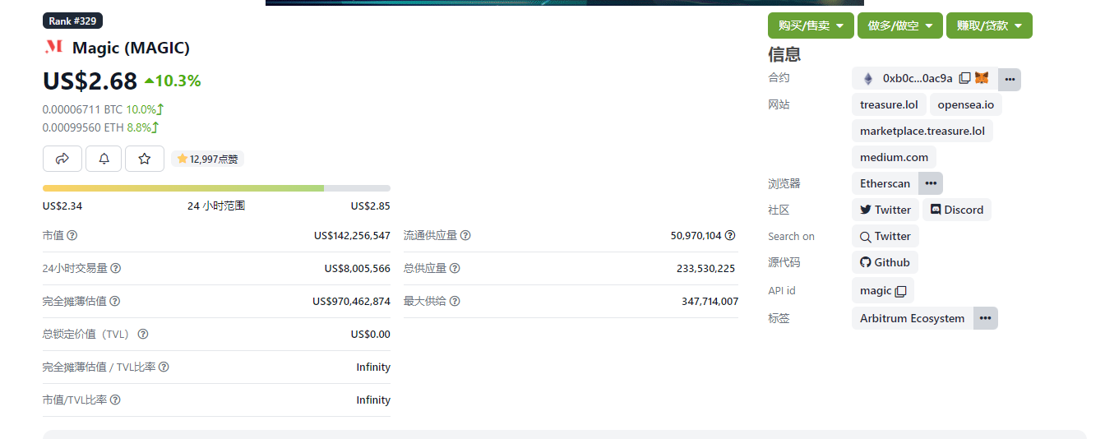Screen dimensions: 1105x439
Task: Click the share arrow button
Action: [x=62, y=159]
